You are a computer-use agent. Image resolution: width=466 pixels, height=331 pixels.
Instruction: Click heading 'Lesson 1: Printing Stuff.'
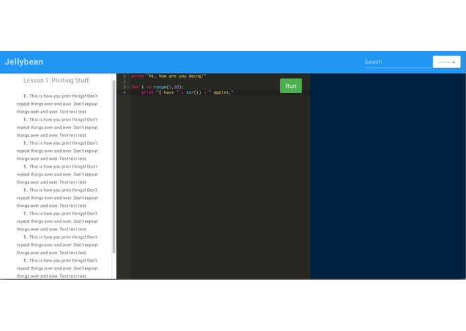click(x=57, y=80)
